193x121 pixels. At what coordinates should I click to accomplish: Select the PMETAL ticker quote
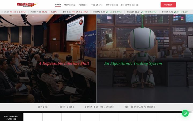pos(107,12)
